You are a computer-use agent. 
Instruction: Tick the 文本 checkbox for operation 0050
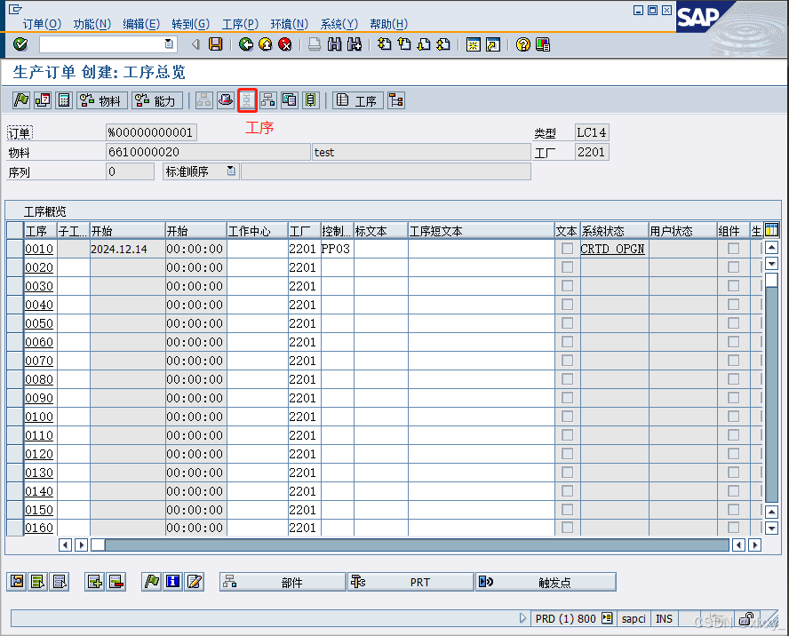pyautogui.click(x=567, y=323)
